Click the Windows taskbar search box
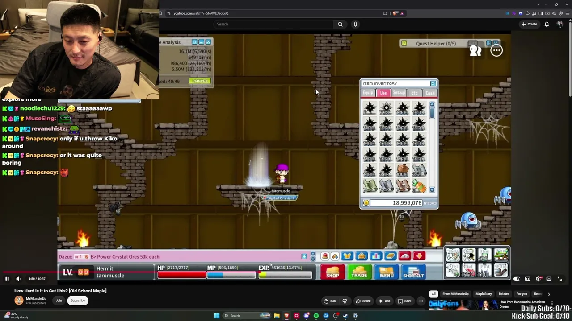The image size is (572, 321). [x=247, y=316]
